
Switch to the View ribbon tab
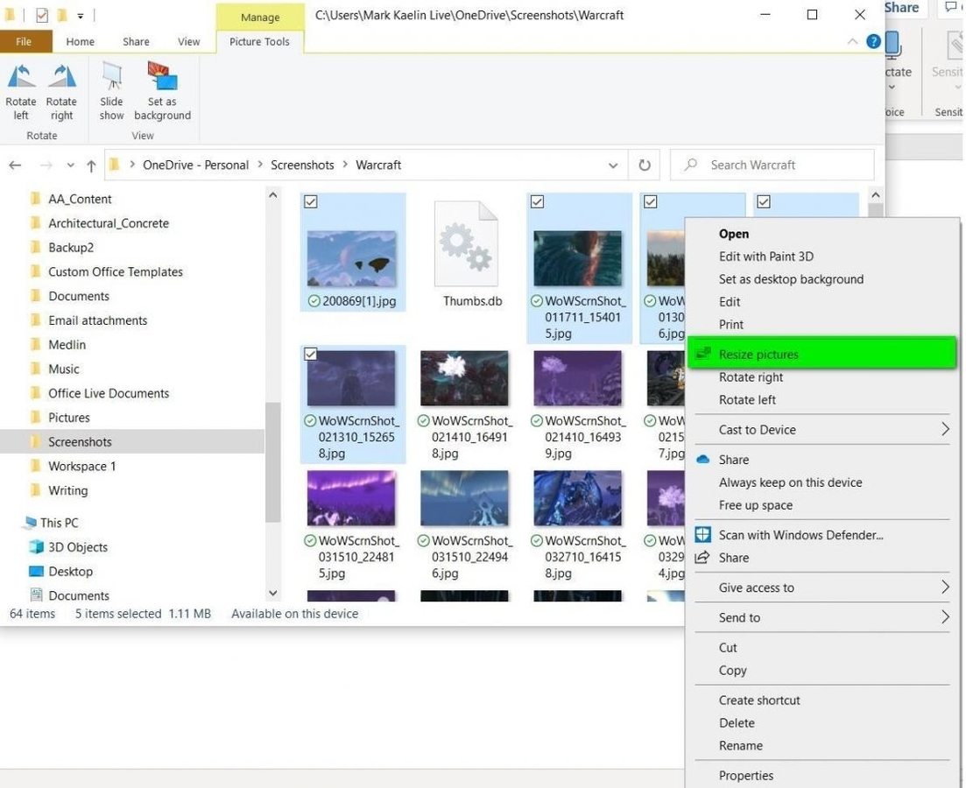[189, 41]
